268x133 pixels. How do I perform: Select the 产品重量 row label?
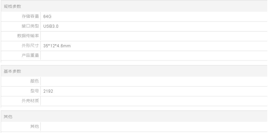click(30, 55)
